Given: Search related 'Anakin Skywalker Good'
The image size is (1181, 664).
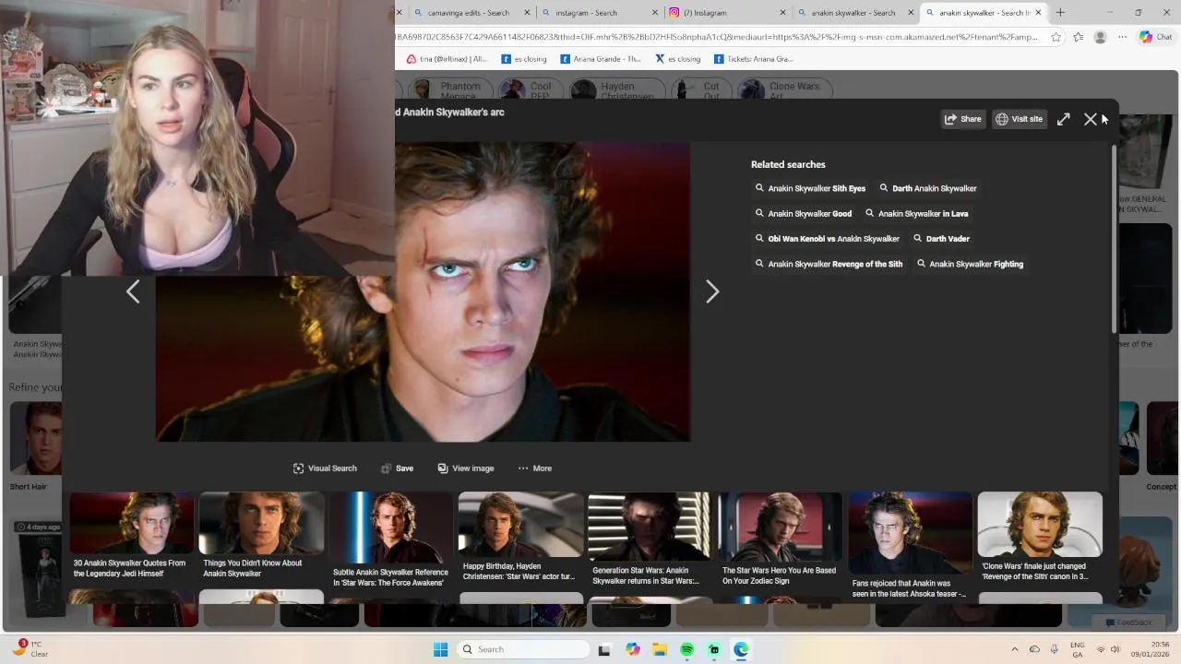Looking at the screenshot, I should click(x=803, y=213).
